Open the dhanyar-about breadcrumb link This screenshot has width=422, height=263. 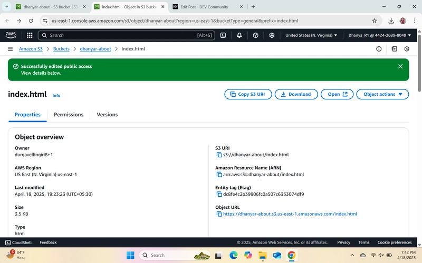[x=95, y=49]
